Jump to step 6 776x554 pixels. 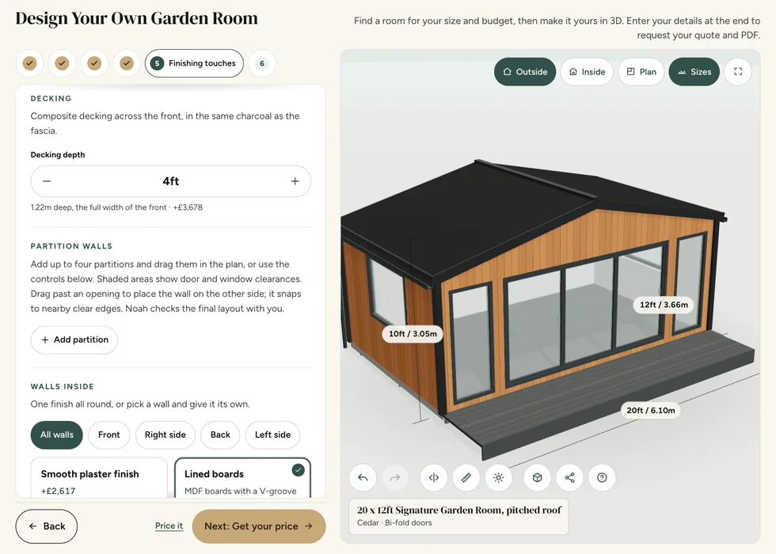[262, 63]
